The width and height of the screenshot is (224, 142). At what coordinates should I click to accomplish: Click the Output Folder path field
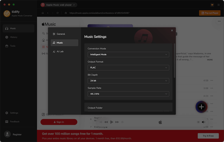click(x=125, y=111)
